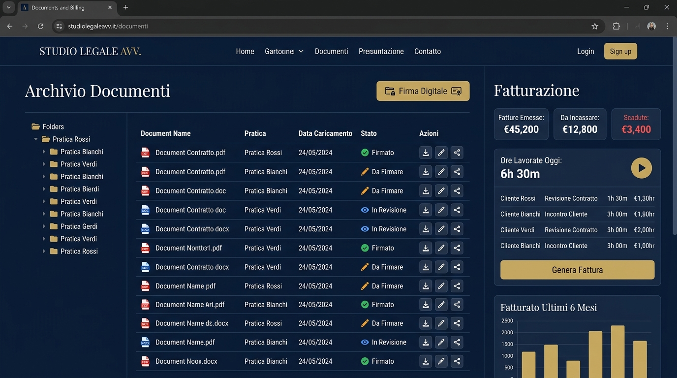Go to the Home page
This screenshot has height=378, width=677.
[x=245, y=51]
